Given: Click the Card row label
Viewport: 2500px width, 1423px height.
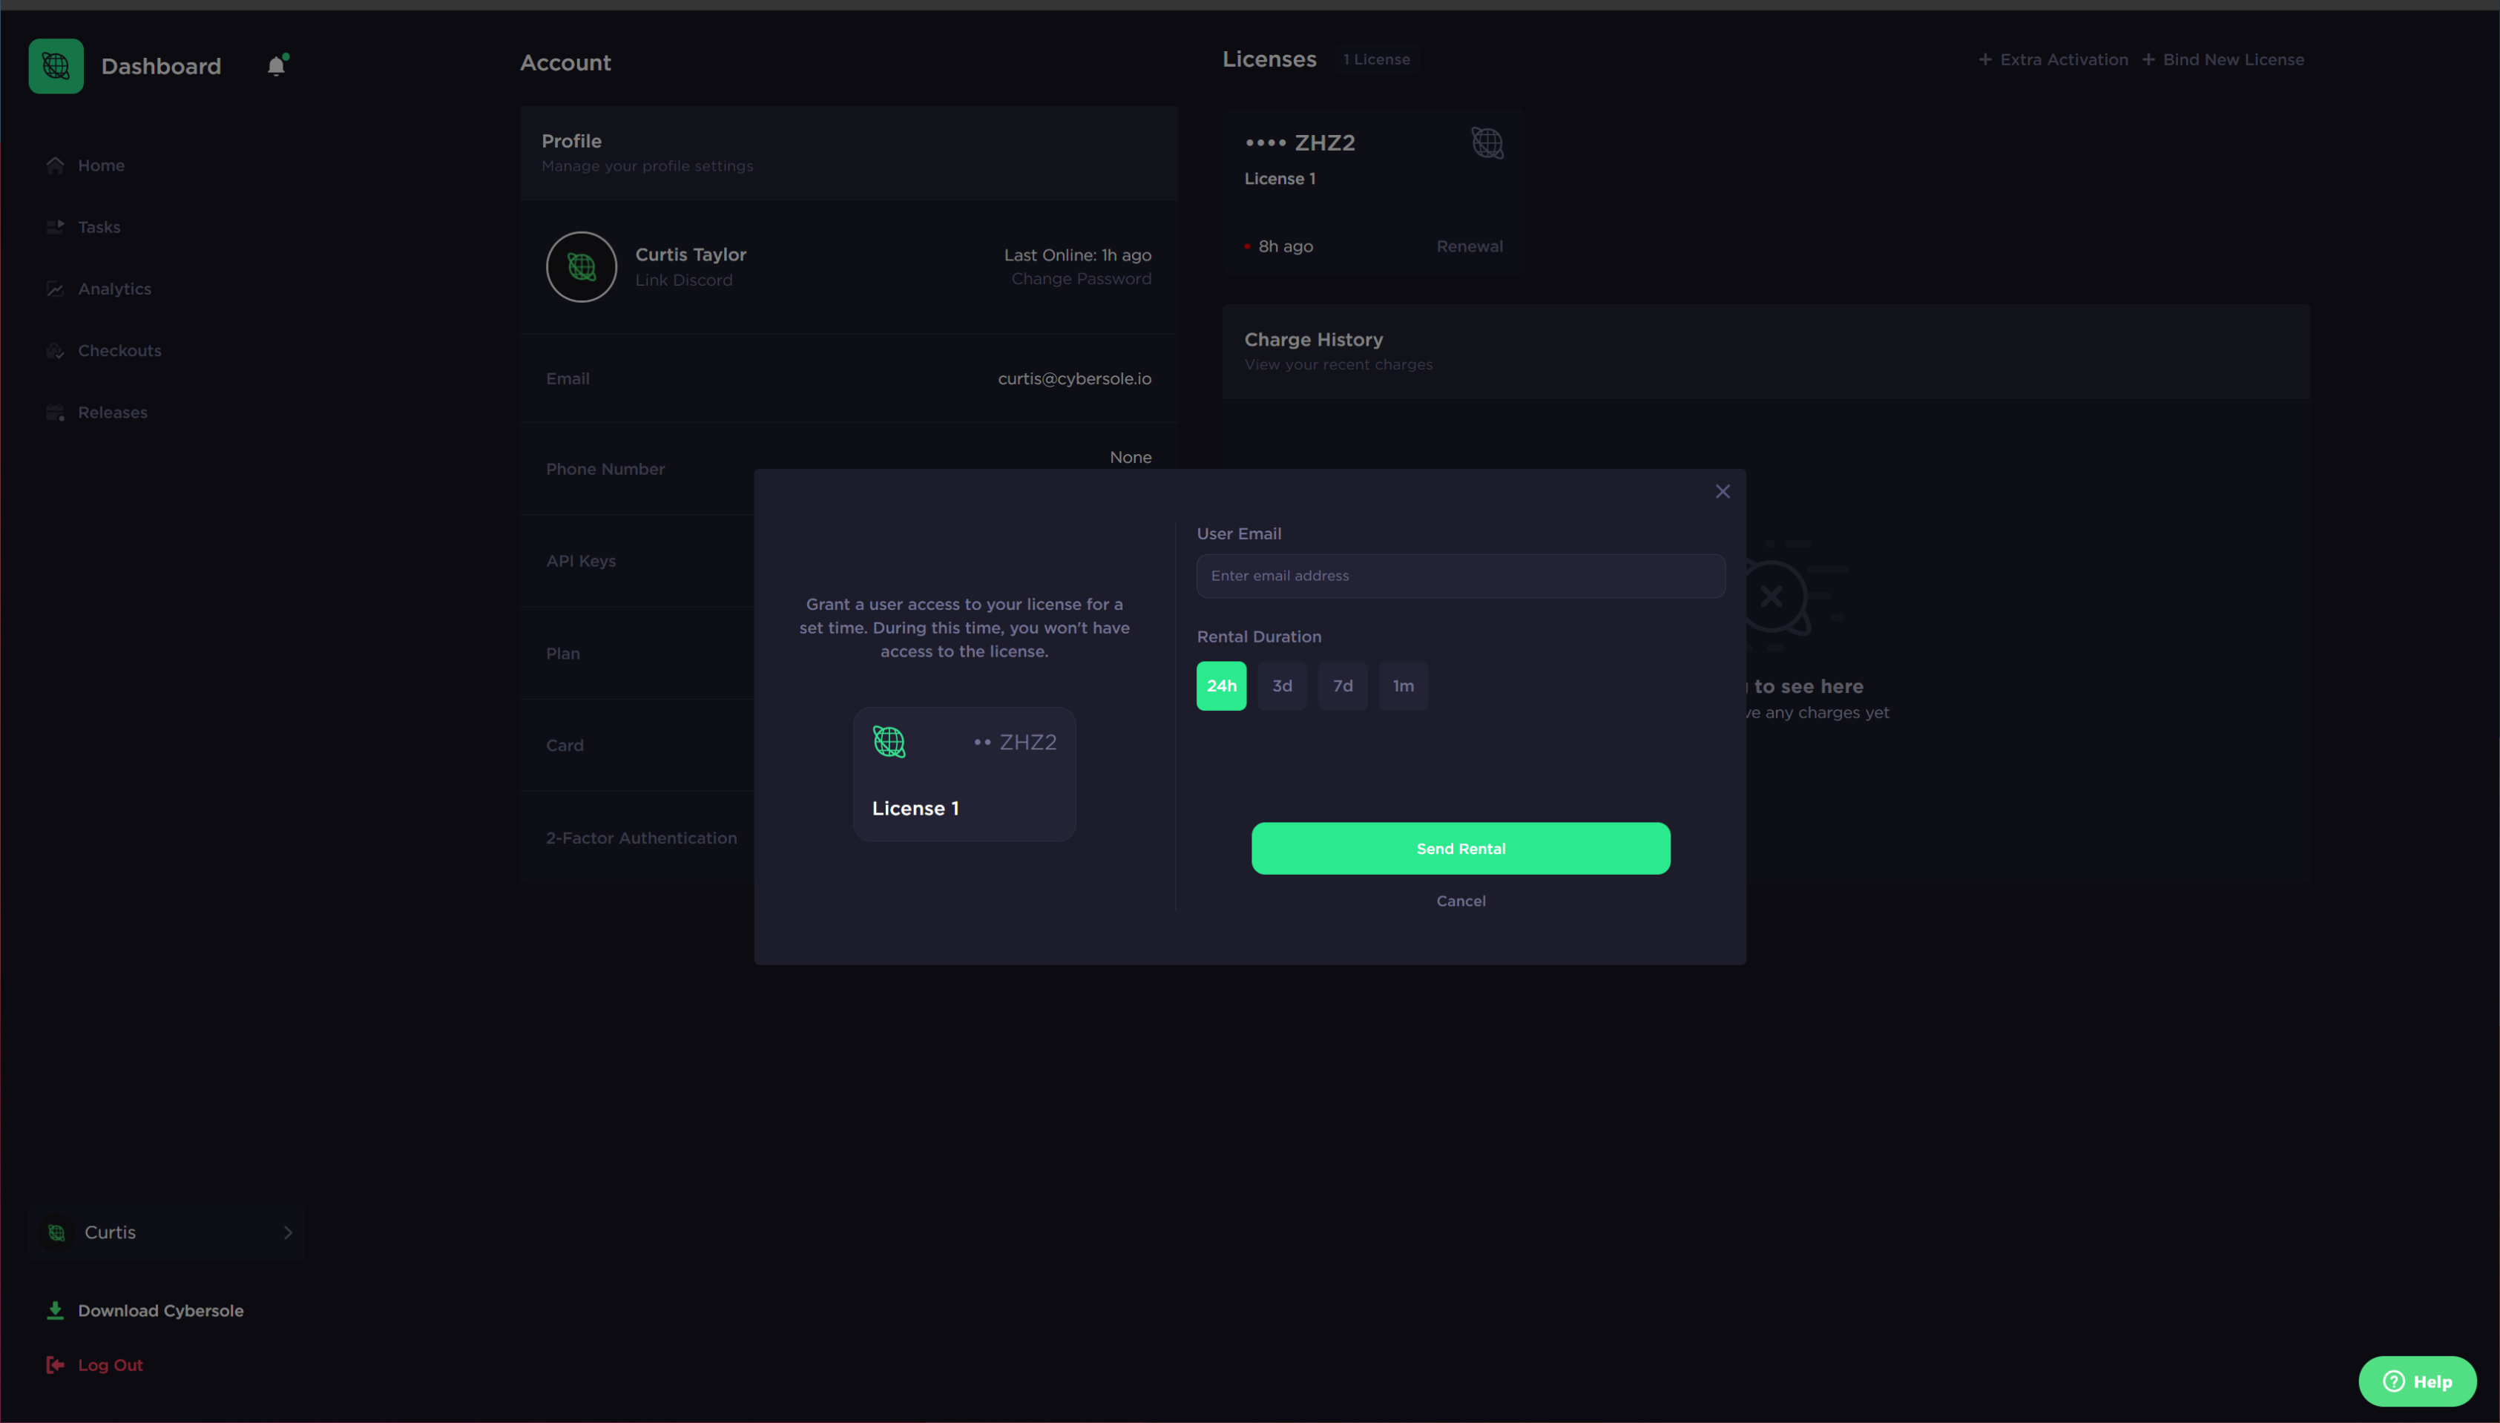Looking at the screenshot, I should pyautogui.click(x=565, y=746).
